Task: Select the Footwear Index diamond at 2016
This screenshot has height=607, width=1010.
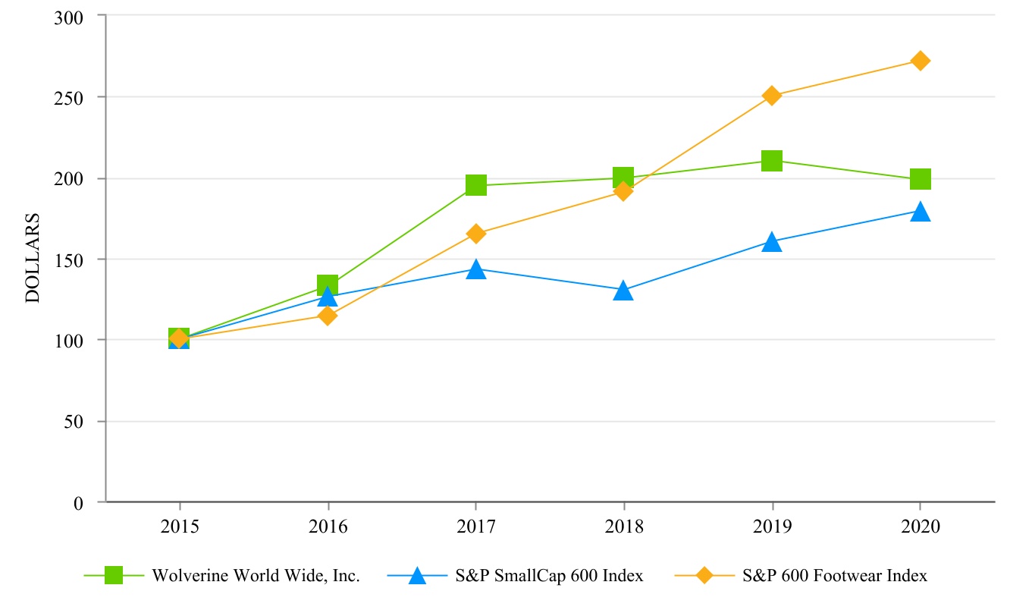Action: pyautogui.click(x=328, y=316)
